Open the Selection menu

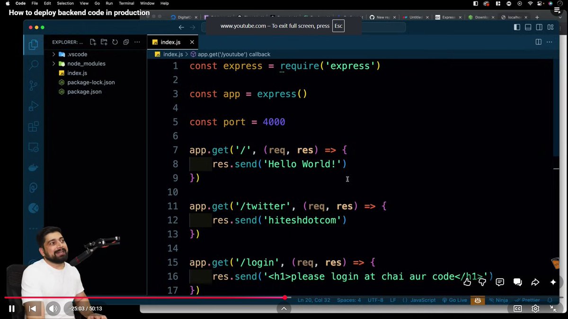click(65, 3)
